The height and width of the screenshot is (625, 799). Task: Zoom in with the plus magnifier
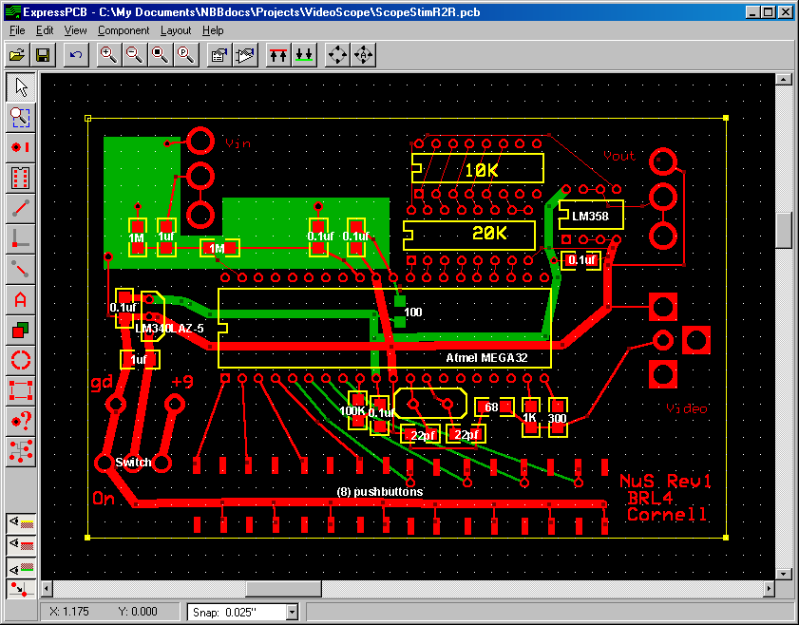109,54
